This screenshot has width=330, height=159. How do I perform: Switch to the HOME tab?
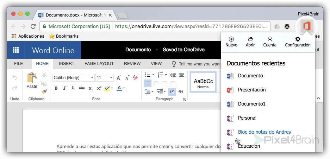click(42, 64)
